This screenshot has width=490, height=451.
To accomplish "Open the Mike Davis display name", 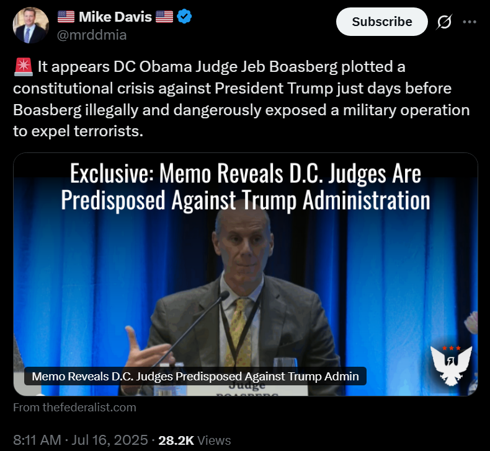I will (115, 17).
